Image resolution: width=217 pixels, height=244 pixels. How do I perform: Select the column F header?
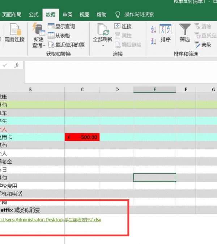(186, 90)
